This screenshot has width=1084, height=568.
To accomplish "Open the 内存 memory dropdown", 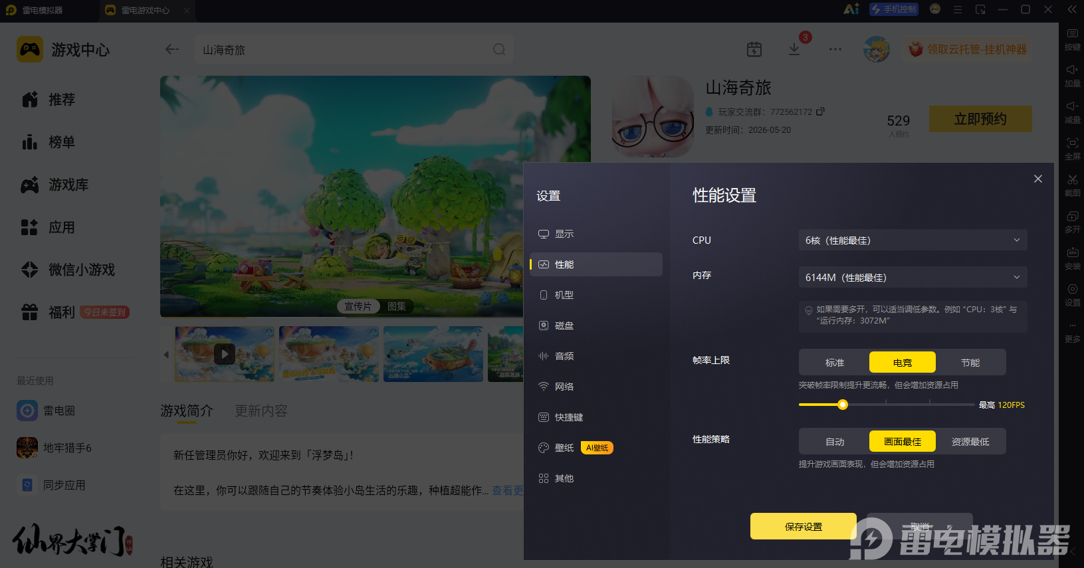I will (x=913, y=277).
